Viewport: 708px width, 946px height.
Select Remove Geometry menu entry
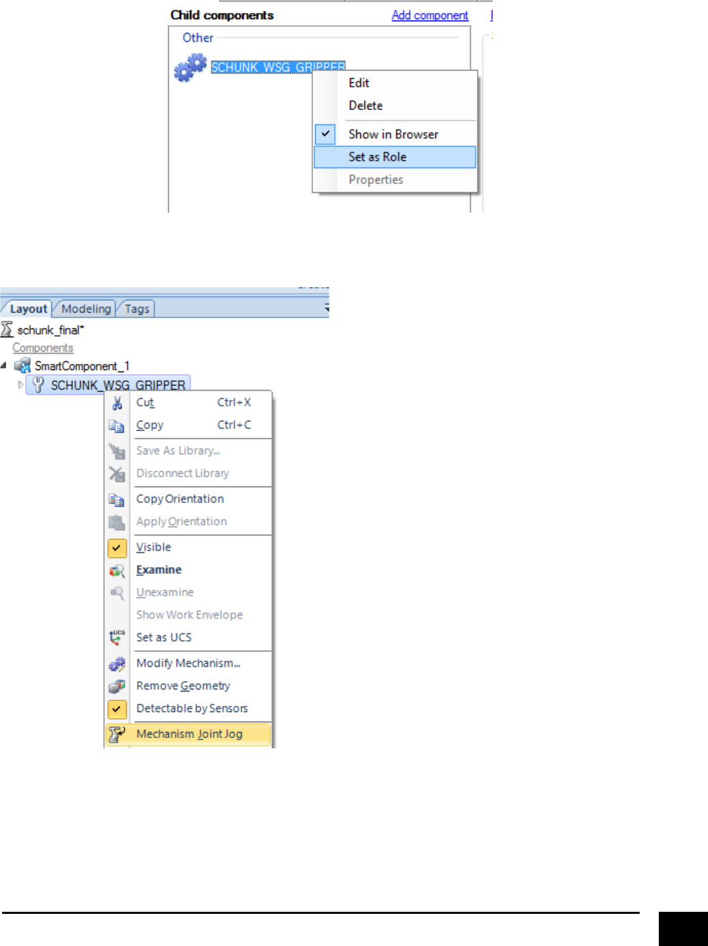[x=189, y=686]
